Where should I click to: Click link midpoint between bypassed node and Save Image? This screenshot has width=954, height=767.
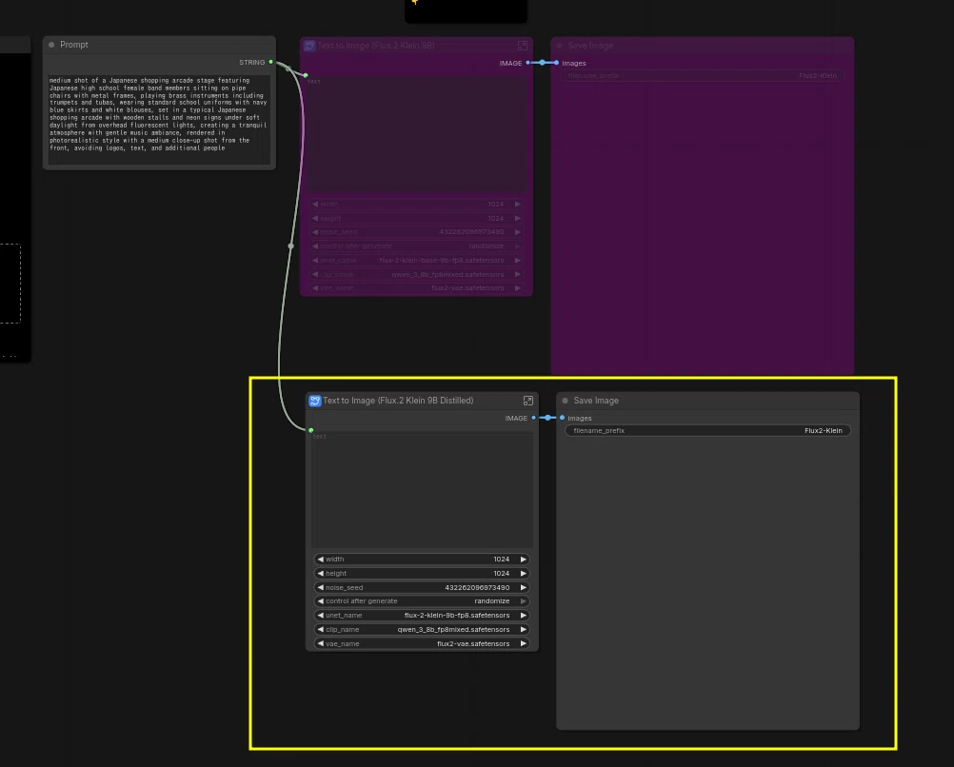[543, 63]
